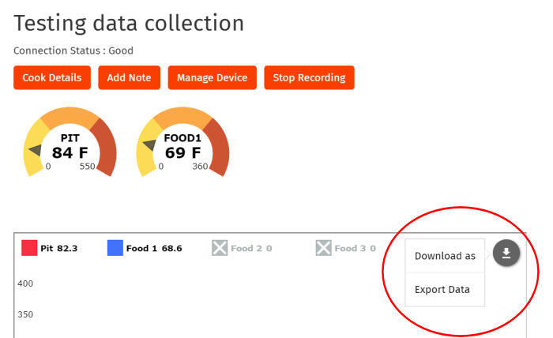Screen dimensions: 553x338
Task: Toggle the Food 3 crossed-out legend box
Action: (x=323, y=248)
